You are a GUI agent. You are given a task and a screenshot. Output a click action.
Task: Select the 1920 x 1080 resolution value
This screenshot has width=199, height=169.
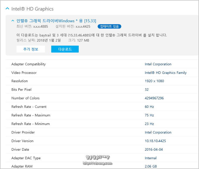(154, 81)
